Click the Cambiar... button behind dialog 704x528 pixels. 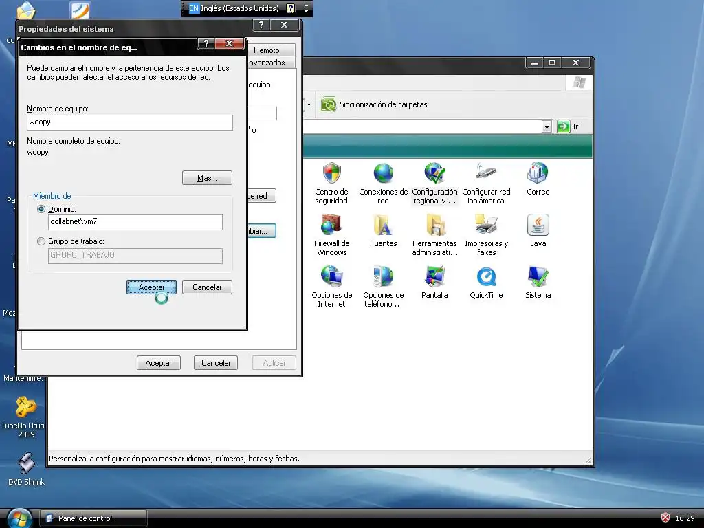(262, 231)
